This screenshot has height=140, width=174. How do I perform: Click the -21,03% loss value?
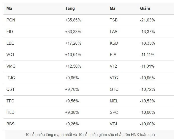147,20
